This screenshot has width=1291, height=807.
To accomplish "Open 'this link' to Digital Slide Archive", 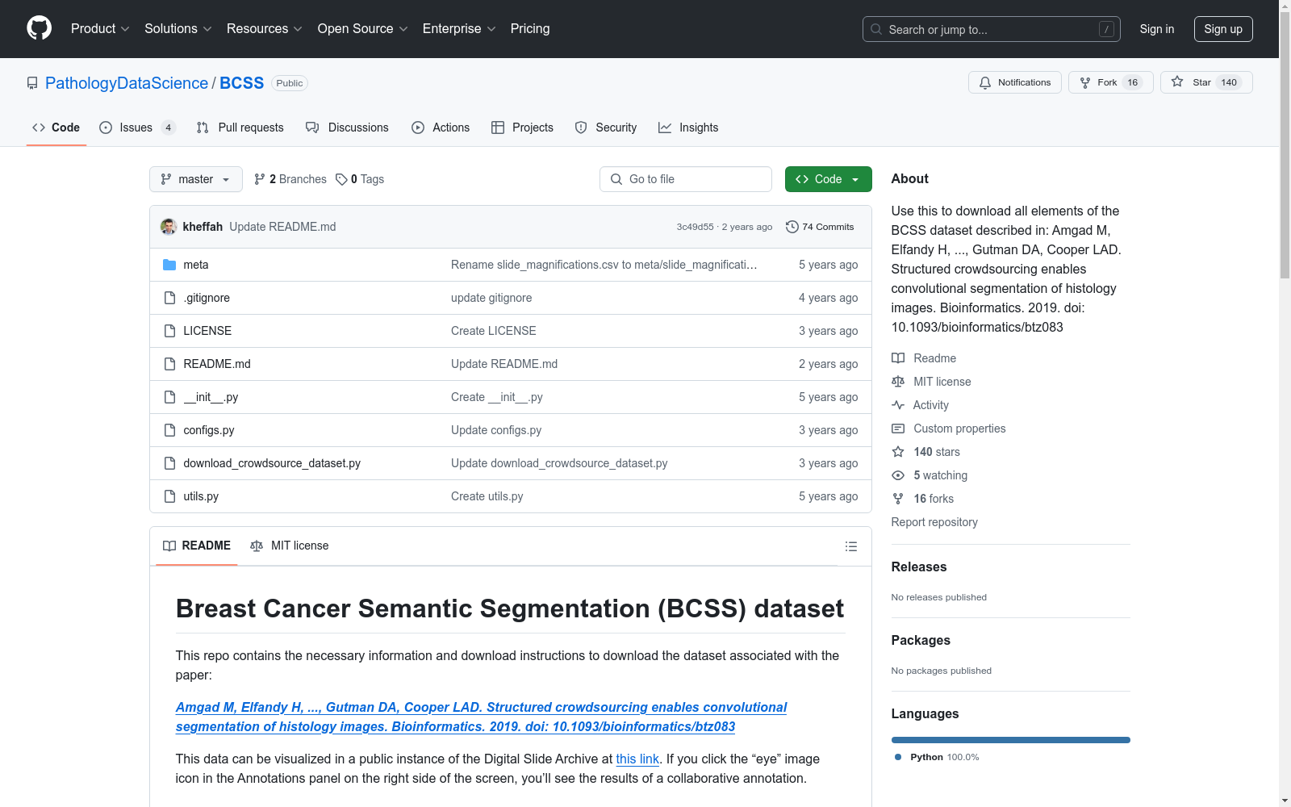I will [637, 759].
